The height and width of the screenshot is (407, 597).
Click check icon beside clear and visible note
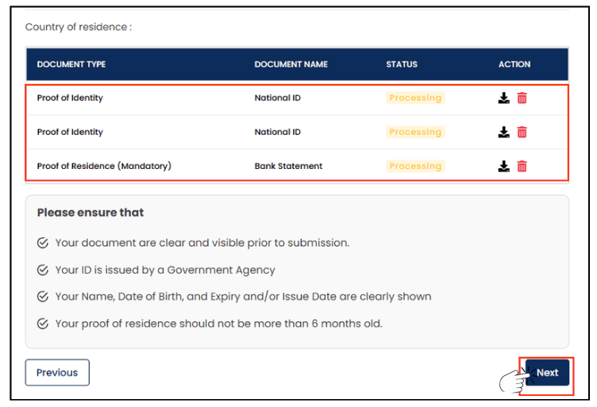[43, 243]
